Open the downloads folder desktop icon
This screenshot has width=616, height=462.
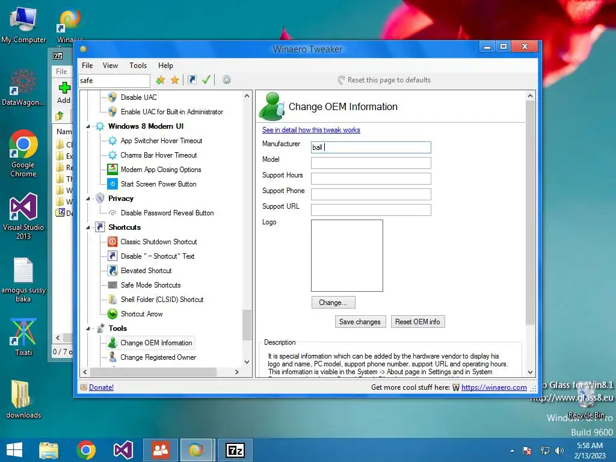tap(23, 399)
